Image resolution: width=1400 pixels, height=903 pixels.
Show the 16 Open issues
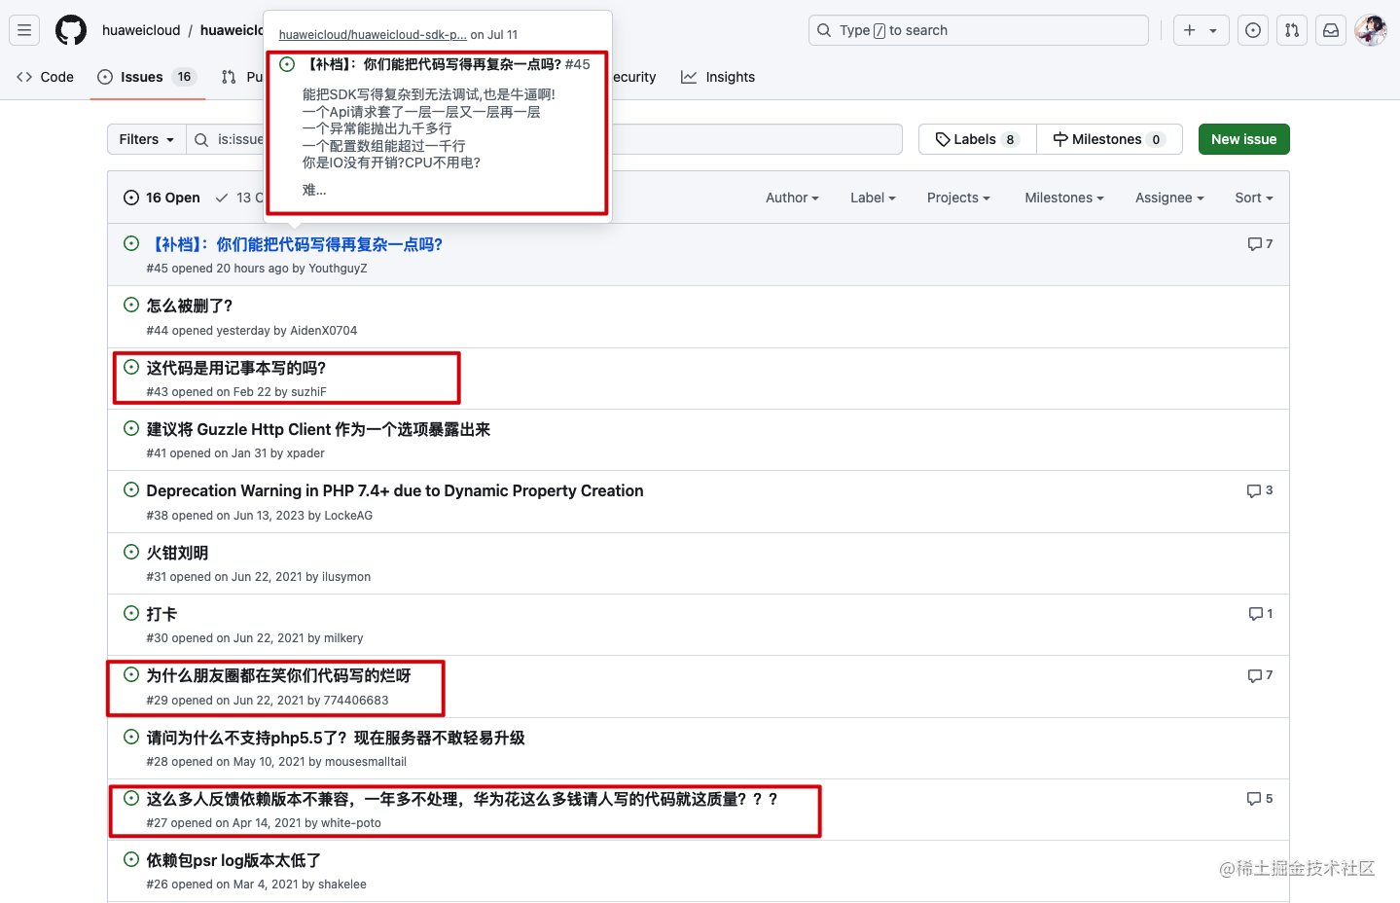coord(162,198)
